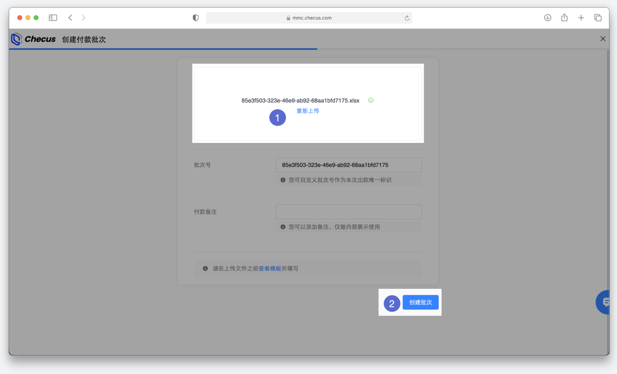Click the mmc.checus.com address bar

point(308,18)
